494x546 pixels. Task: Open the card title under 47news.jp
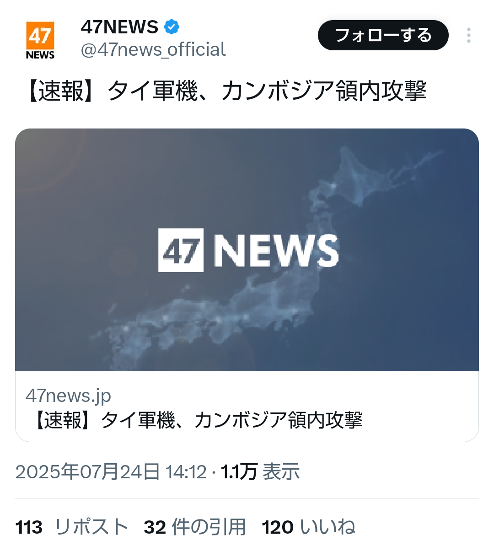coord(197,420)
